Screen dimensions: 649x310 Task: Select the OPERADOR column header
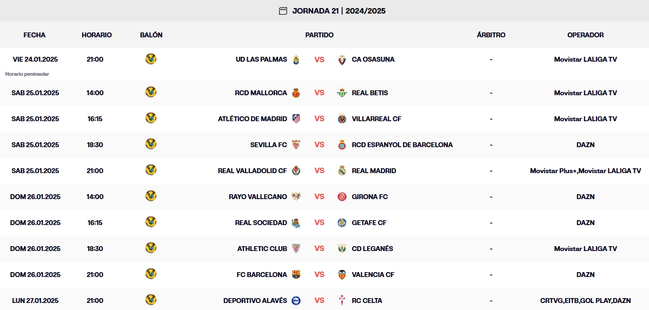pos(585,35)
